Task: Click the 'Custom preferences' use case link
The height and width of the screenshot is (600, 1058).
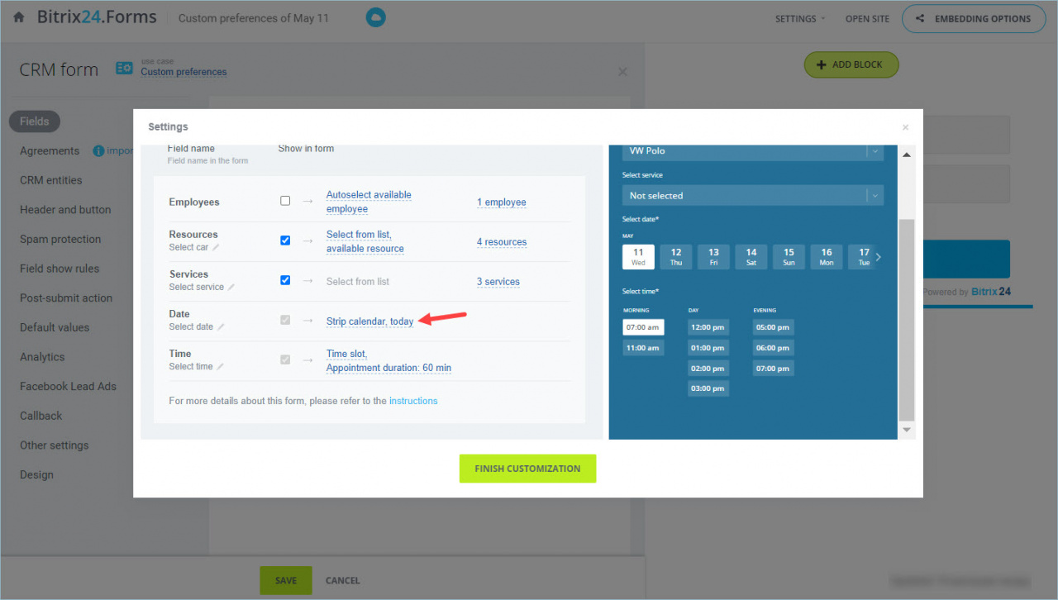Action: tap(183, 72)
